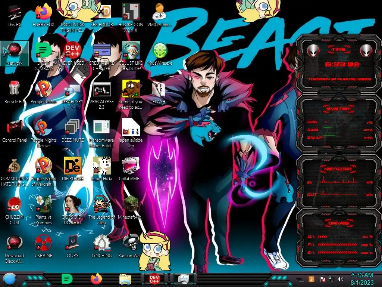Open the DEEZ NUTZ shortcut
The height and width of the screenshot is (287, 382).
click(x=73, y=131)
